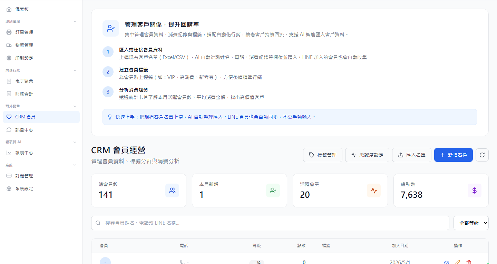Click the 點數 column header

coord(301,246)
